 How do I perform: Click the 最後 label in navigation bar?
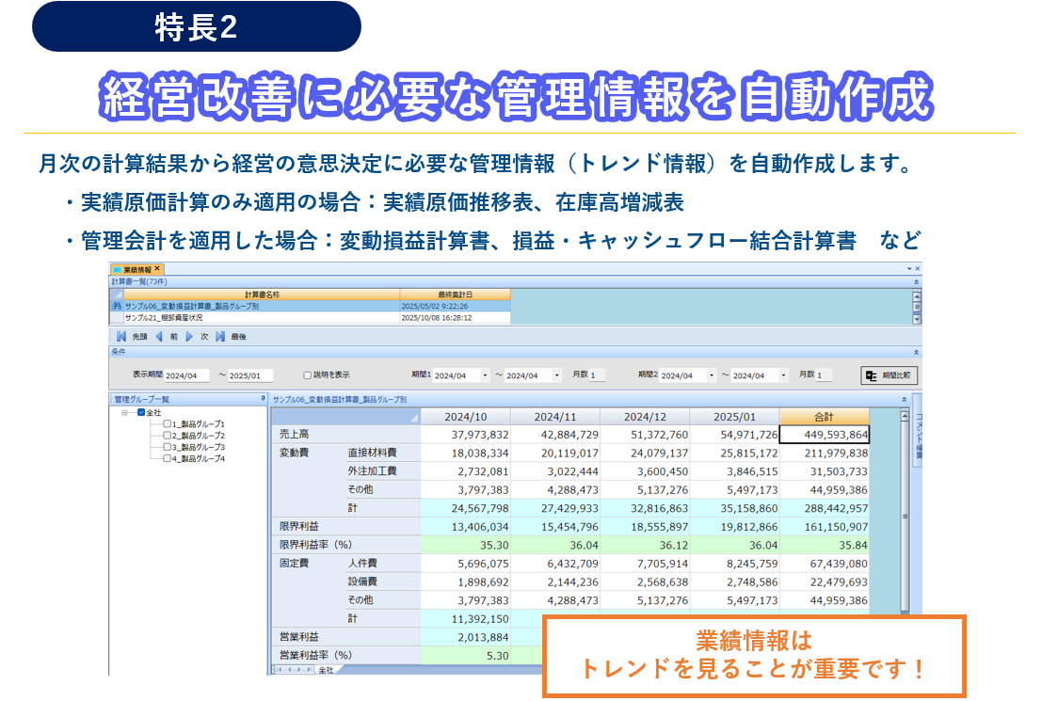click(x=238, y=337)
